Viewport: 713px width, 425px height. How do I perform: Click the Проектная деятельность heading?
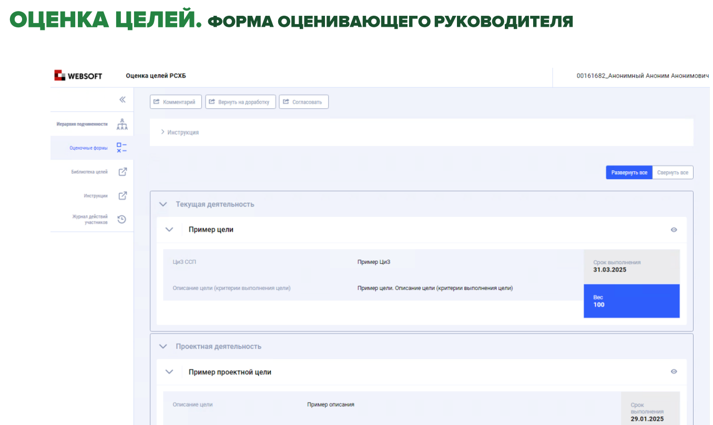(219, 346)
